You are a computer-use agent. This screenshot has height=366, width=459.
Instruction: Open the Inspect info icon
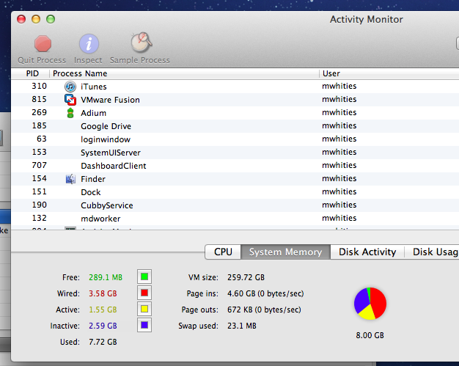[x=89, y=43]
